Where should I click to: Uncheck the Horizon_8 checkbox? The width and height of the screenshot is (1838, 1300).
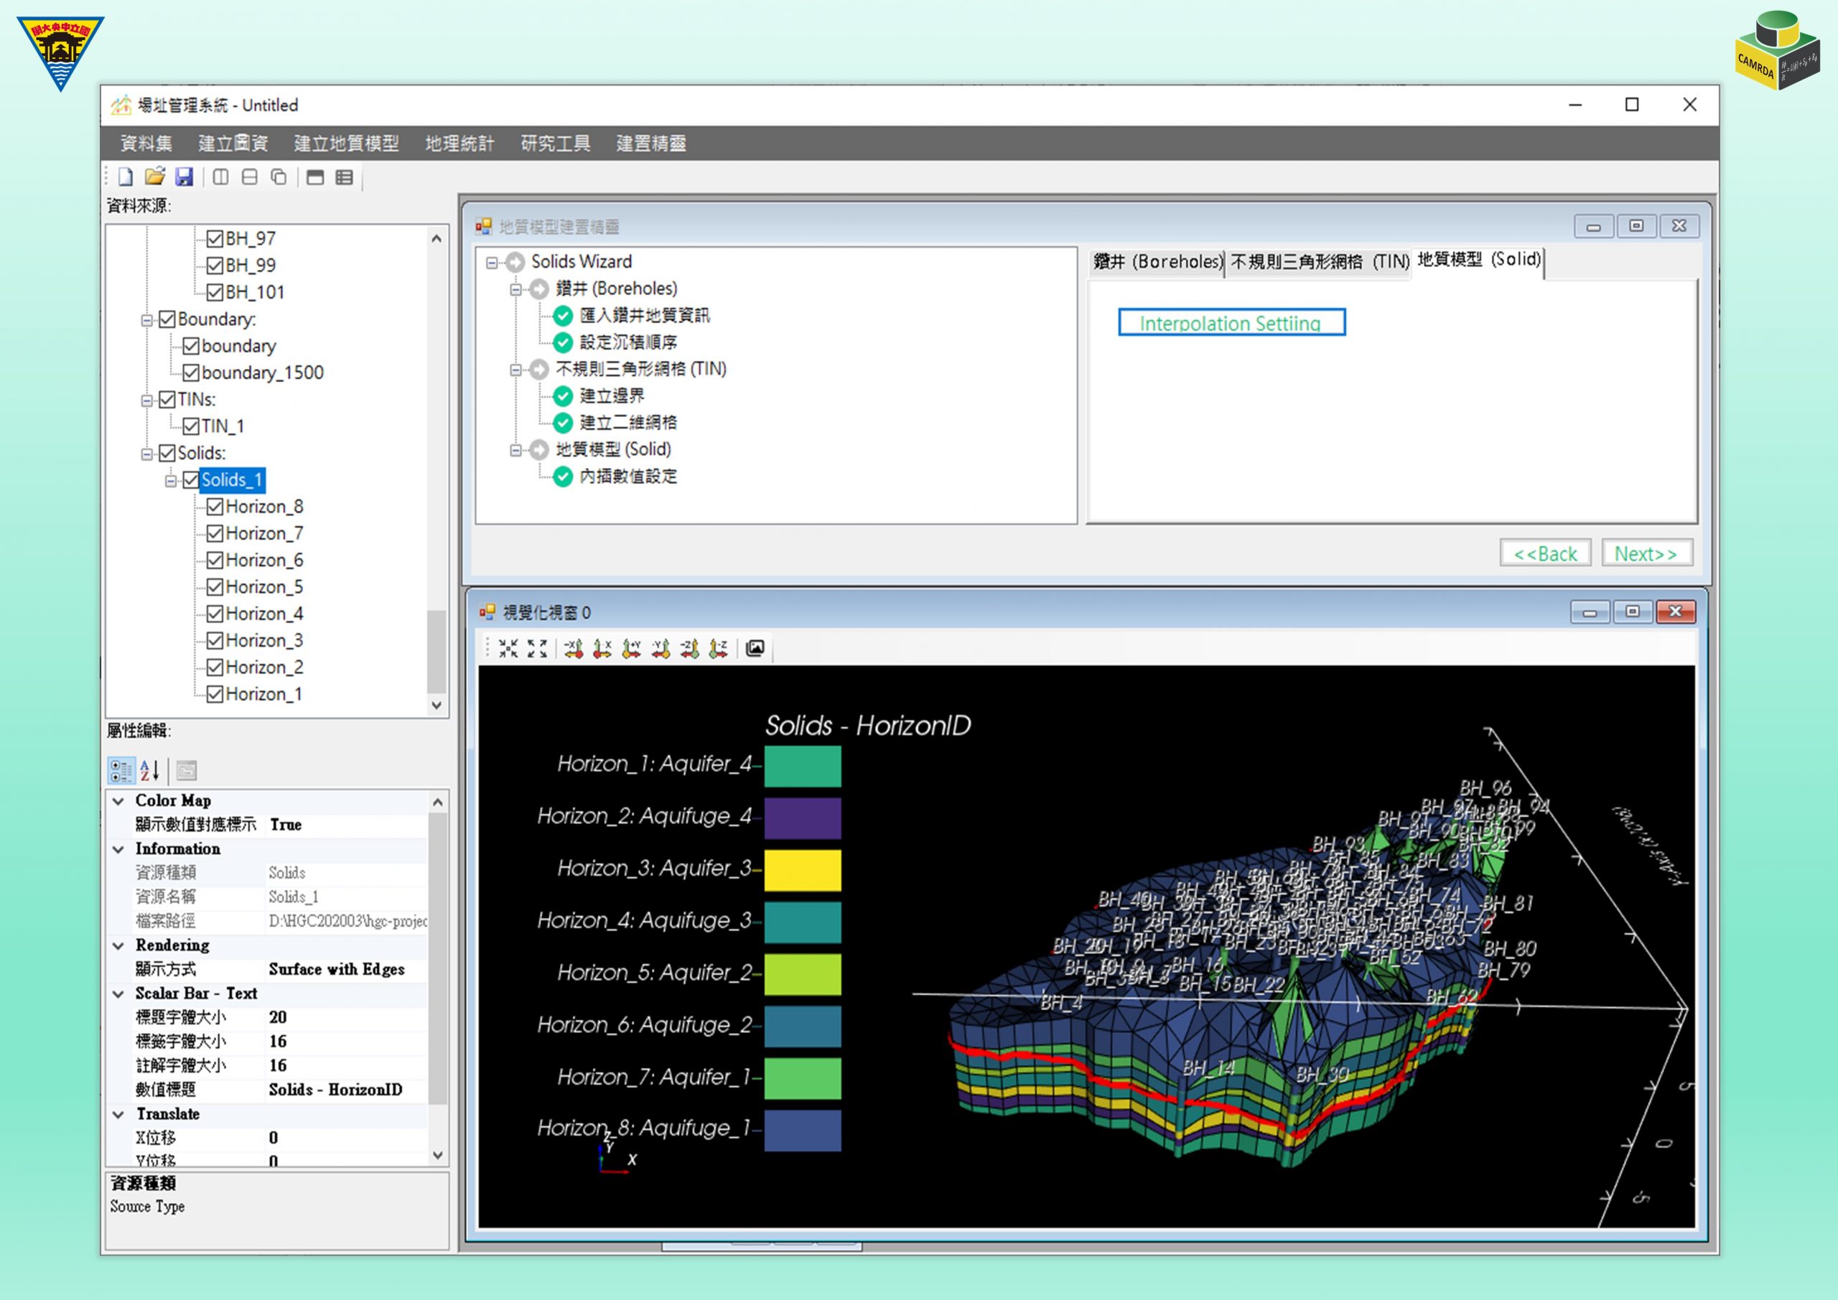point(215,507)
